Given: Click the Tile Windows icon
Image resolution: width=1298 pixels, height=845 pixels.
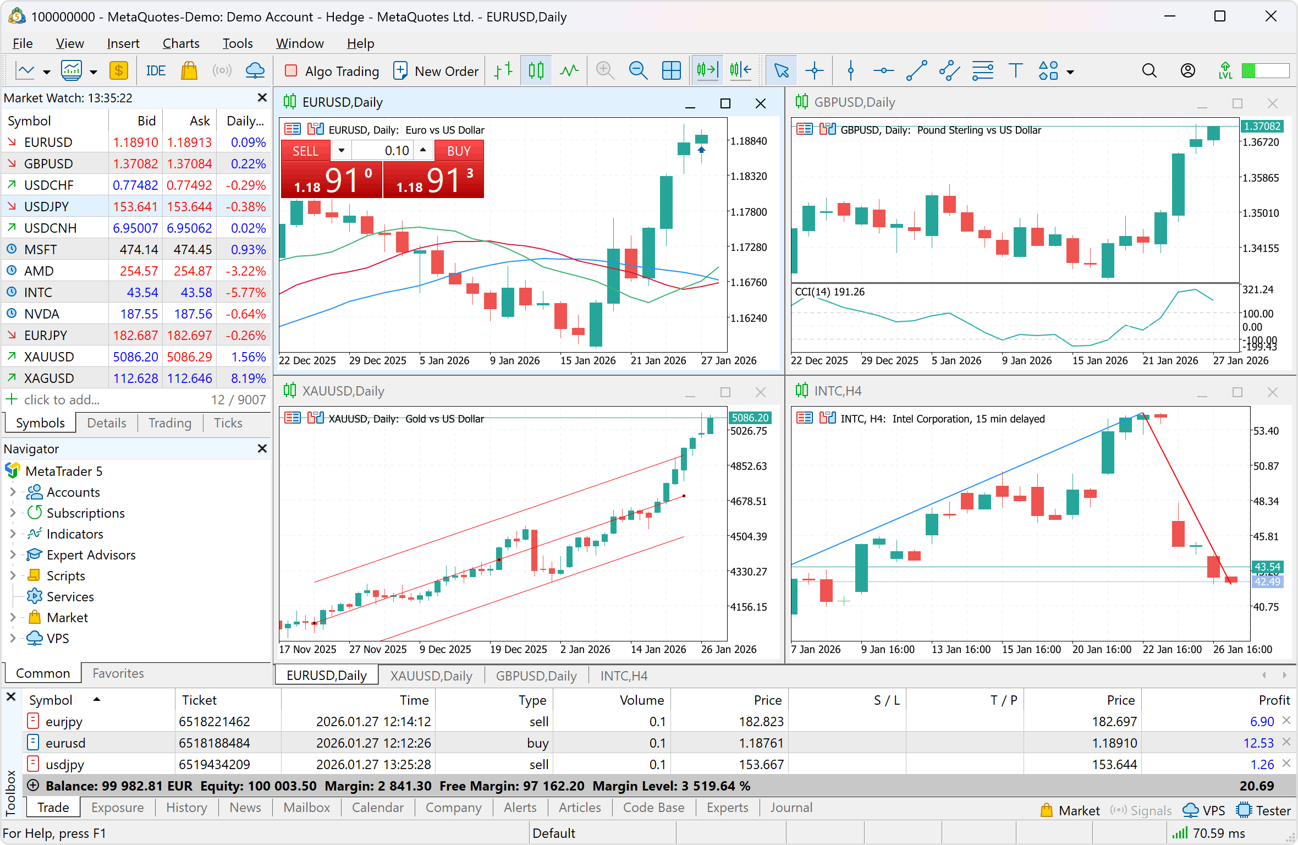Looking at the screenshot, I should [x=672, y=70].
